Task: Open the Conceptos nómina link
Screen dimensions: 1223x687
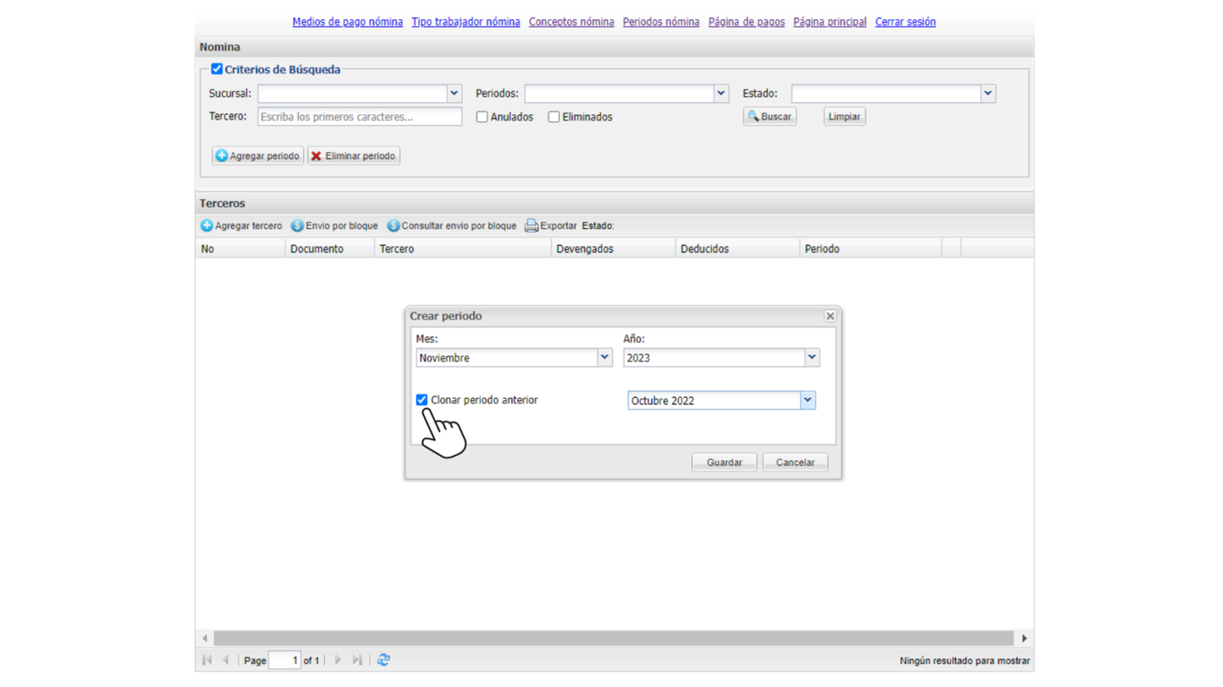Action: [x=571, y=22]
